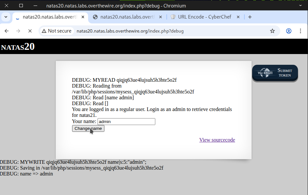Switch to the URL Encode - CyberChef tab
The height and width of the screenshot is (195, 308).
pyautogui.click(x=204, y=17)
